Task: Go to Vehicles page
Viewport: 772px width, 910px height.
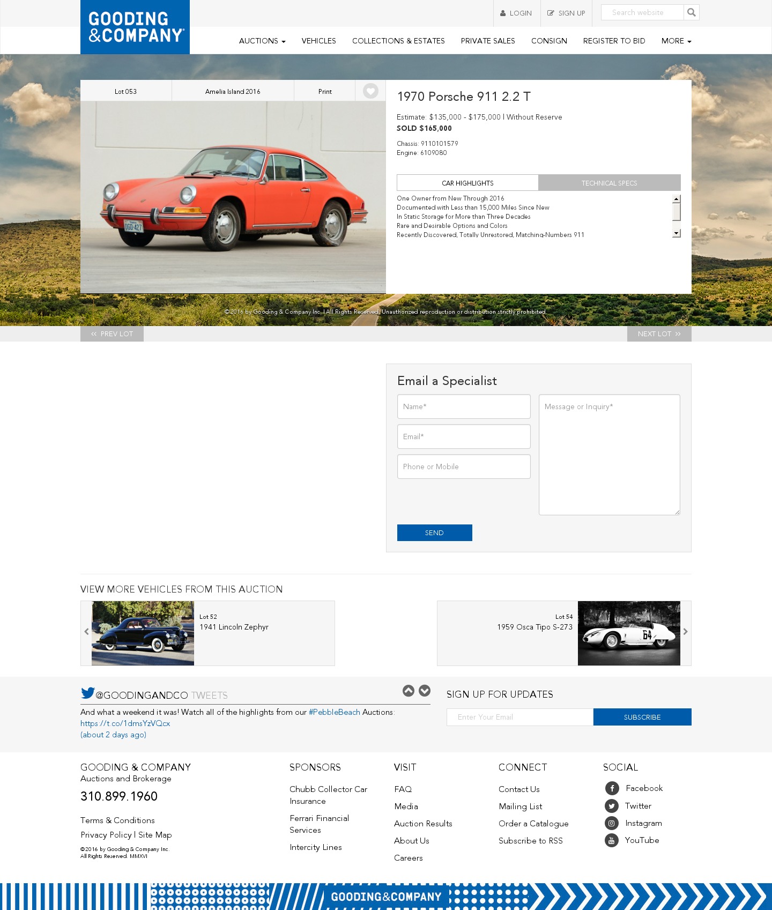Action: tap(318, 41)
